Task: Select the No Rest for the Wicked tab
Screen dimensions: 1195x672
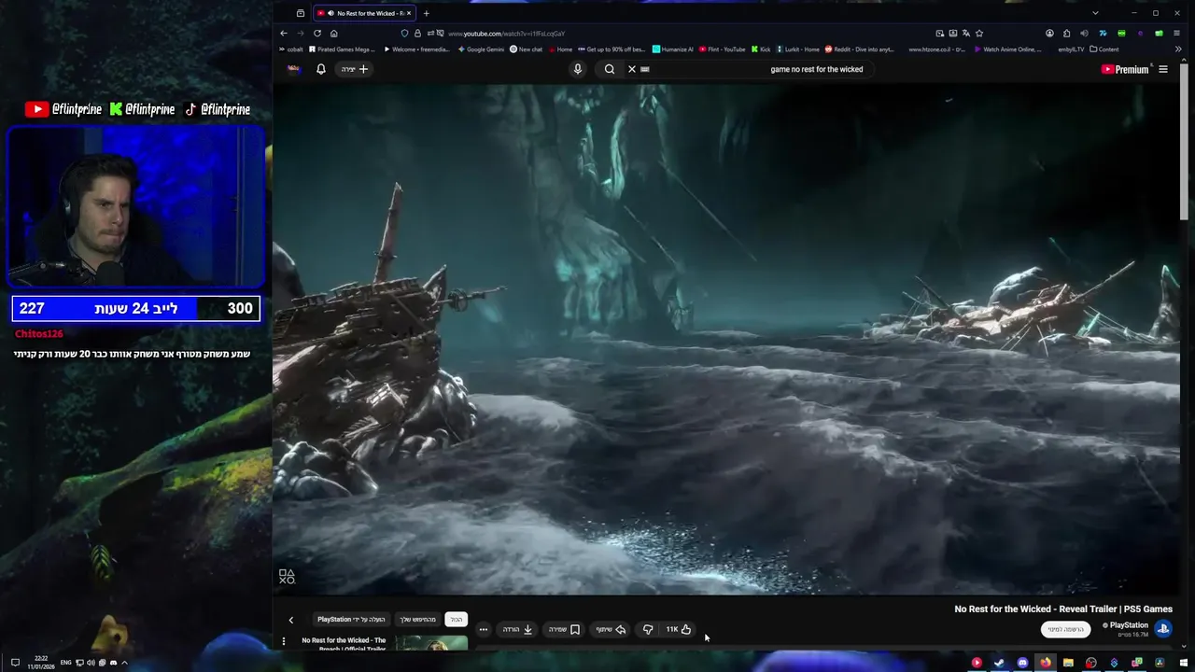Action: click(x=364, y=13)
